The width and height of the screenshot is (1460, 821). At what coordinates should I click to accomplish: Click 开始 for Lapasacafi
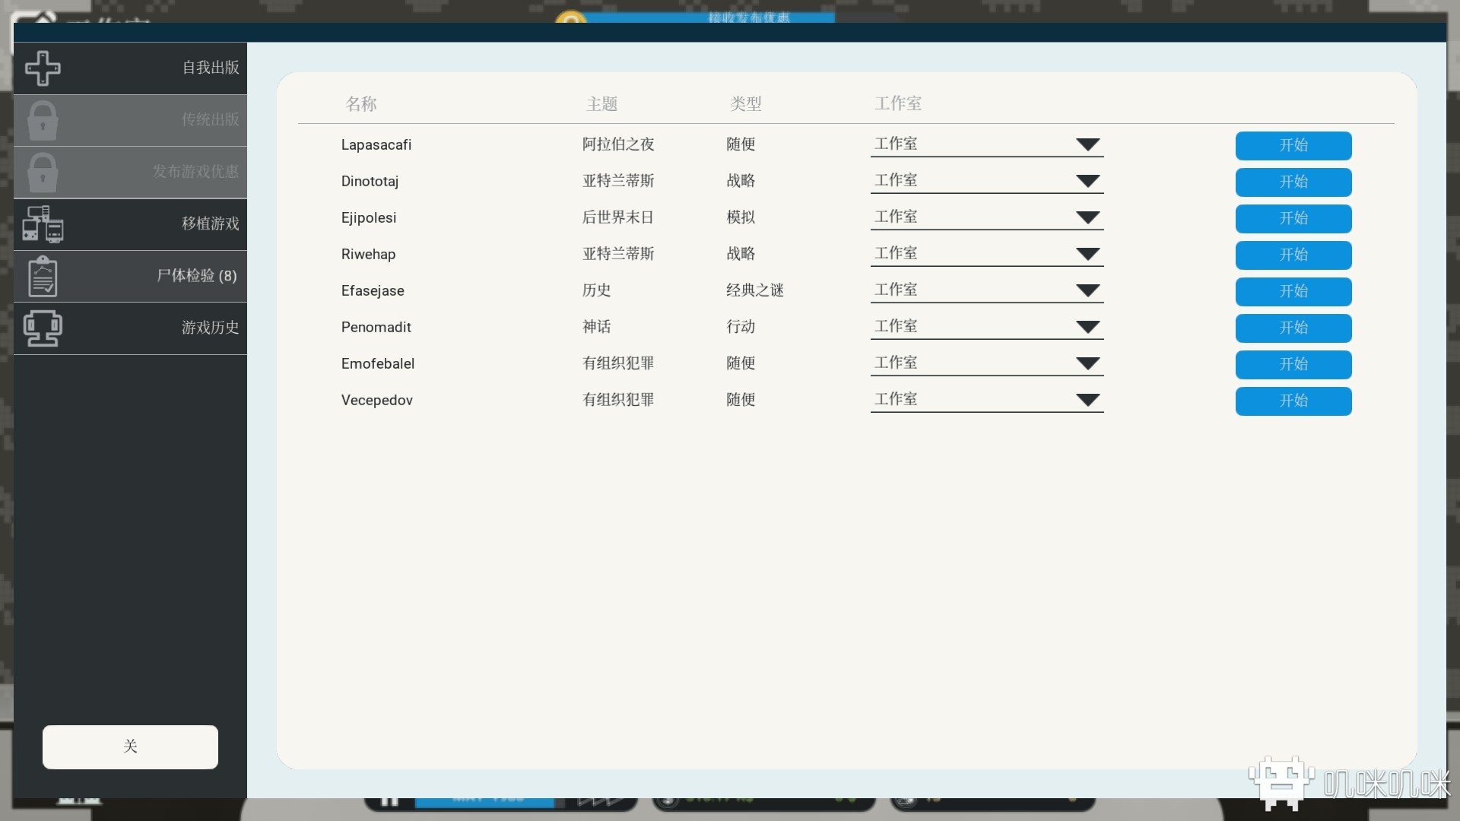[x=1293, y=145]
